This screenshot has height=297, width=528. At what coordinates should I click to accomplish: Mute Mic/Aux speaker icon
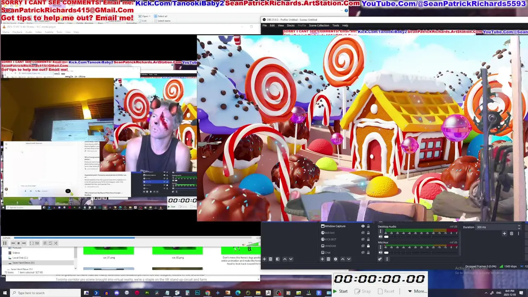pyautogui.click(x=380, y=252)
